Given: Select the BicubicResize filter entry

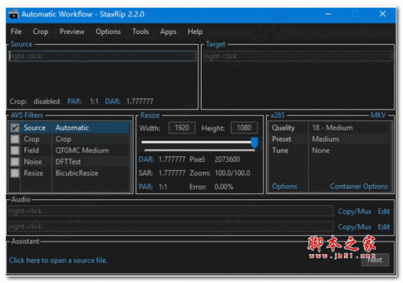Looking at the screenshot, I should [77, 173].
